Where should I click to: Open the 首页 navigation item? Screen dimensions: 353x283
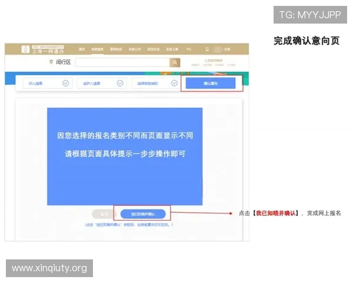82,49
